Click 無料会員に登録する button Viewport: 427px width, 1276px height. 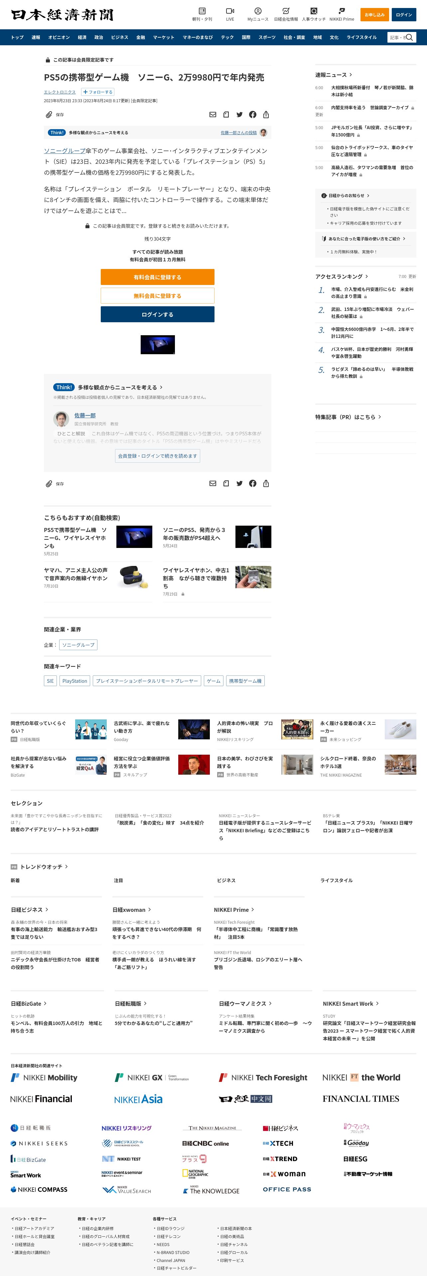point(157,296)
